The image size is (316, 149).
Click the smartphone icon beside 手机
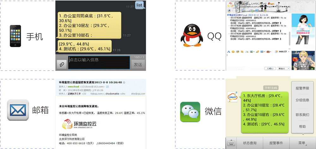(x=15, y=36)
